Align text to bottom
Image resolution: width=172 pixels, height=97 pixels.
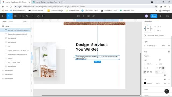[x=163, y=72]
